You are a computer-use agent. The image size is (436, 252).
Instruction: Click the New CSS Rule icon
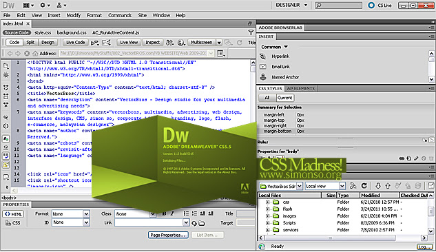408,158
